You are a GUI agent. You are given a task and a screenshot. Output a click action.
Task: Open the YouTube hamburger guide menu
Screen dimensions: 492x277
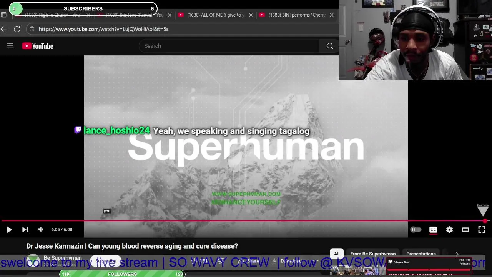pyautogui.click(x=10, y=46)
